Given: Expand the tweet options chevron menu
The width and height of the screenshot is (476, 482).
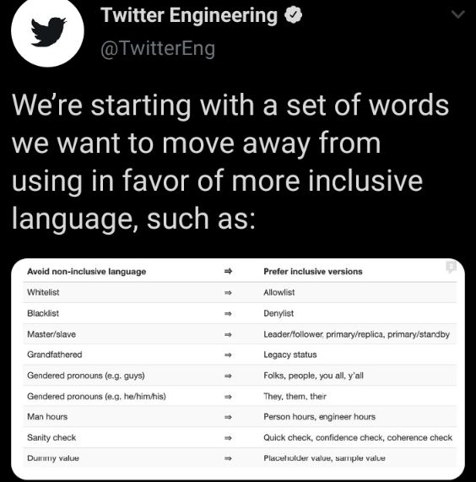Looking at the screenshot, I should 458,14.
